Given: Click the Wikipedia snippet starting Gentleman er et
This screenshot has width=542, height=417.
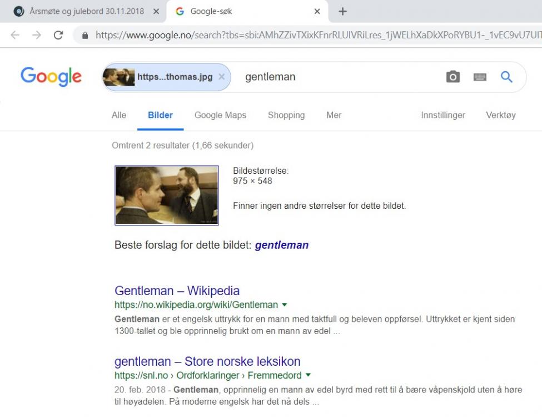Looking at the screenshot, I should [x=315, y=325].
